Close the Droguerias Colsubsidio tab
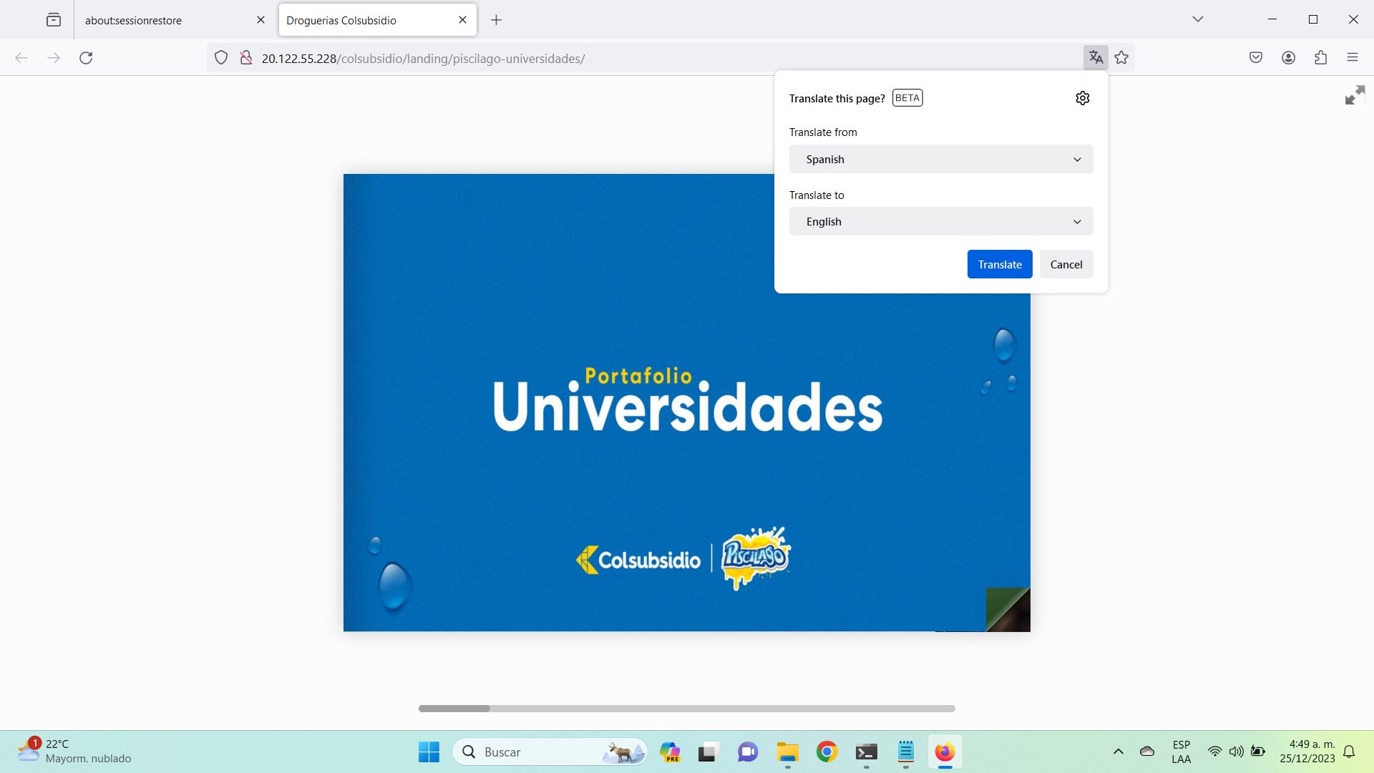The image size is (1374, 773). tap(462, 20)
